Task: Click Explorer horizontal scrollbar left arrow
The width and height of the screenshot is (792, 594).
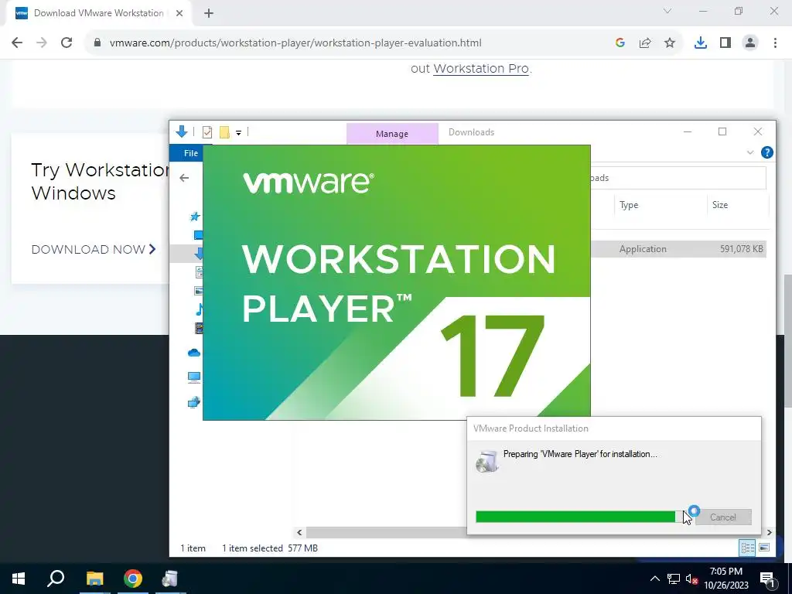Action: 299,532
